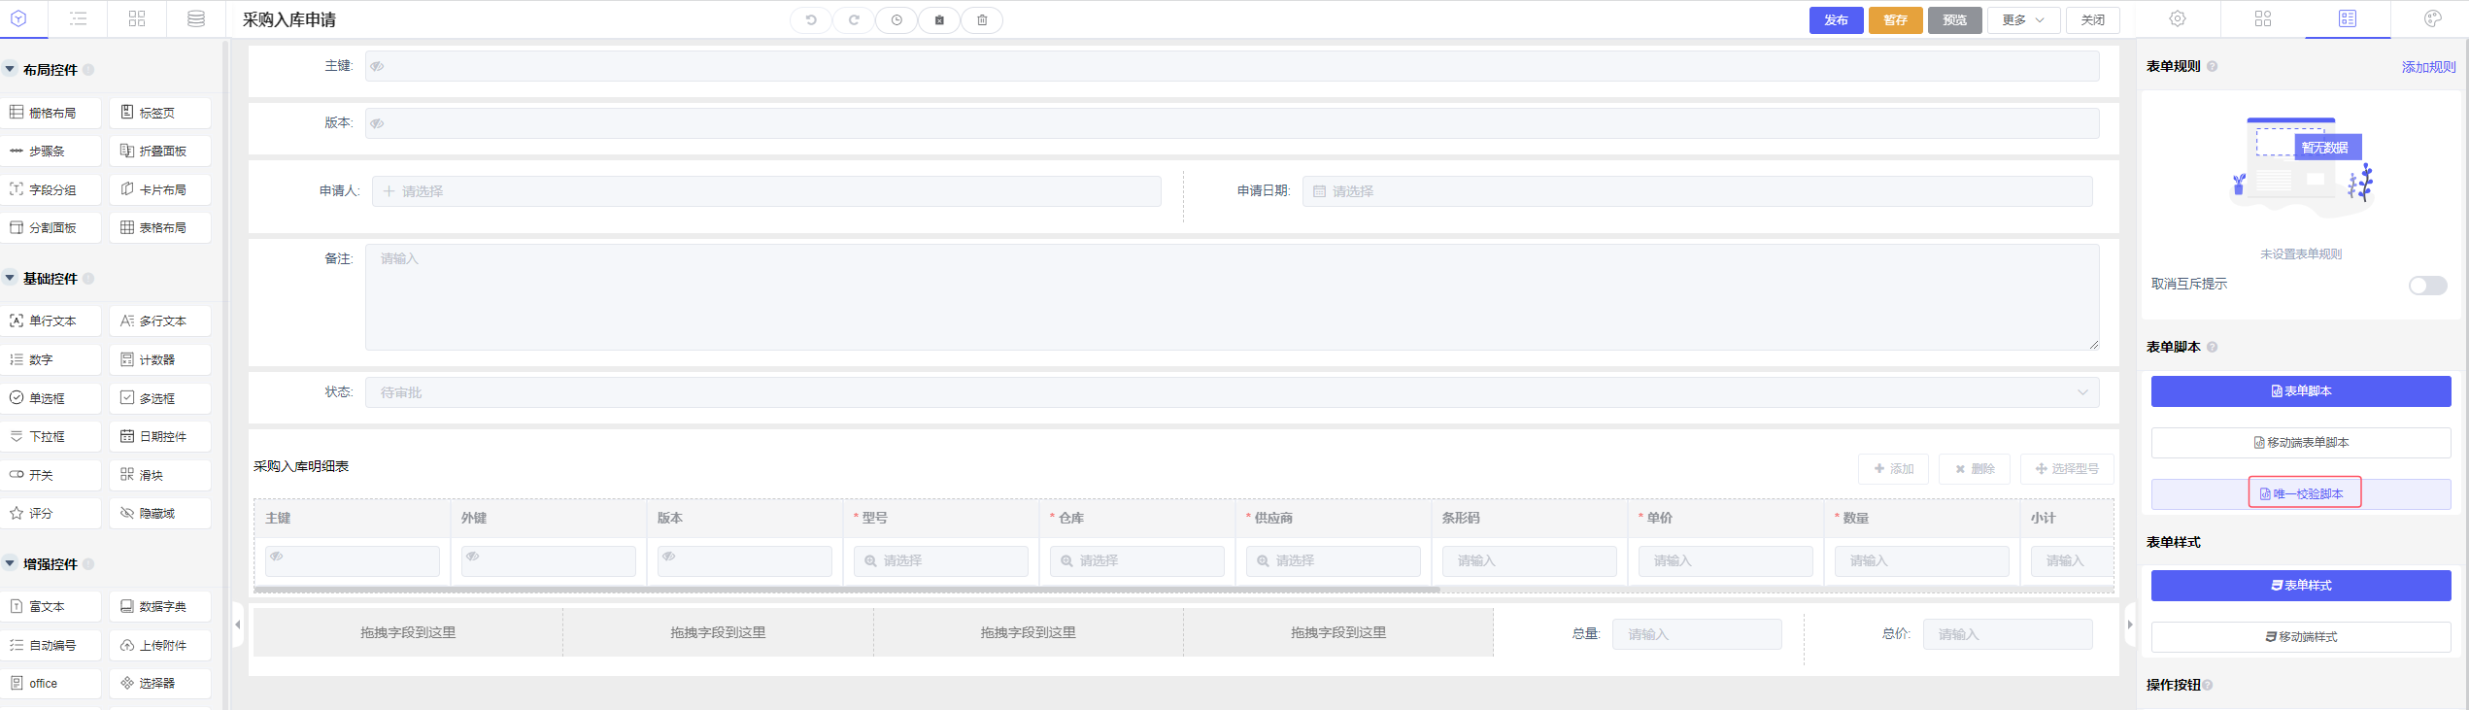Open history with the clock icon

(896, 20)
